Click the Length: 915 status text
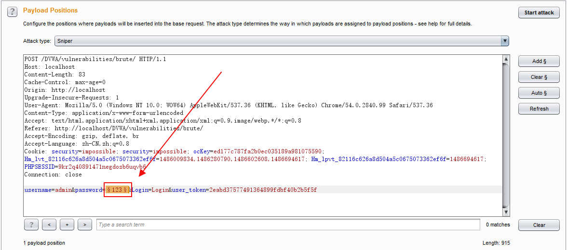The height and width of the screenshot is (250, 567). coord(496,243)
